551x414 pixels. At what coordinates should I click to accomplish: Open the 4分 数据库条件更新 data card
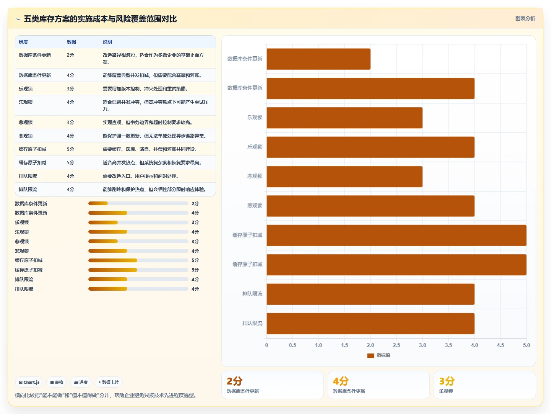pos(379,385)
